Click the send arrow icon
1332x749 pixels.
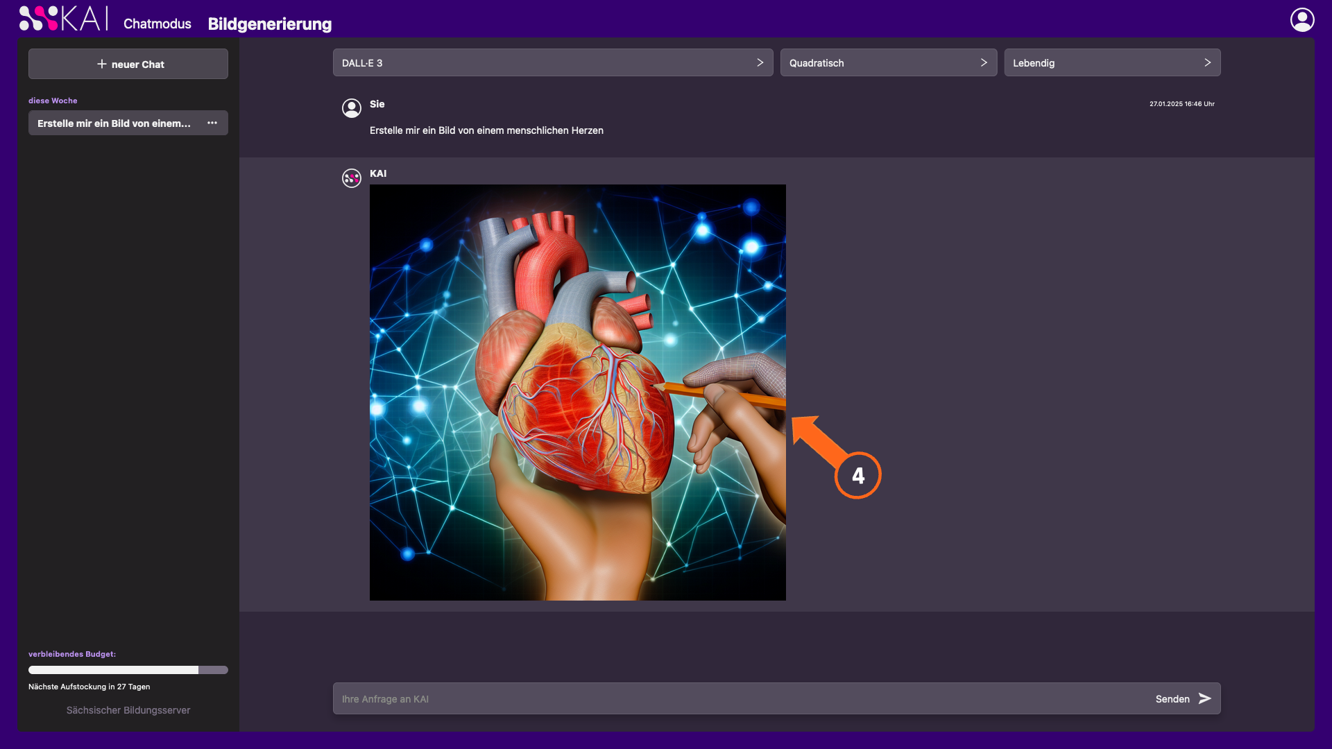click(1205, 698)
